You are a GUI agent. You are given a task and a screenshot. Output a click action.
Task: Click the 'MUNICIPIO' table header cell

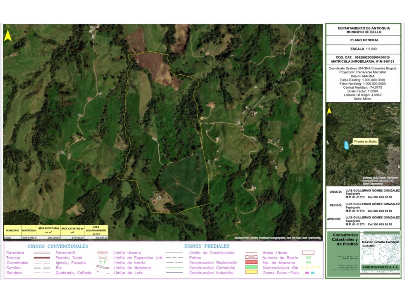pyautogui.click(x=12, y=230)
